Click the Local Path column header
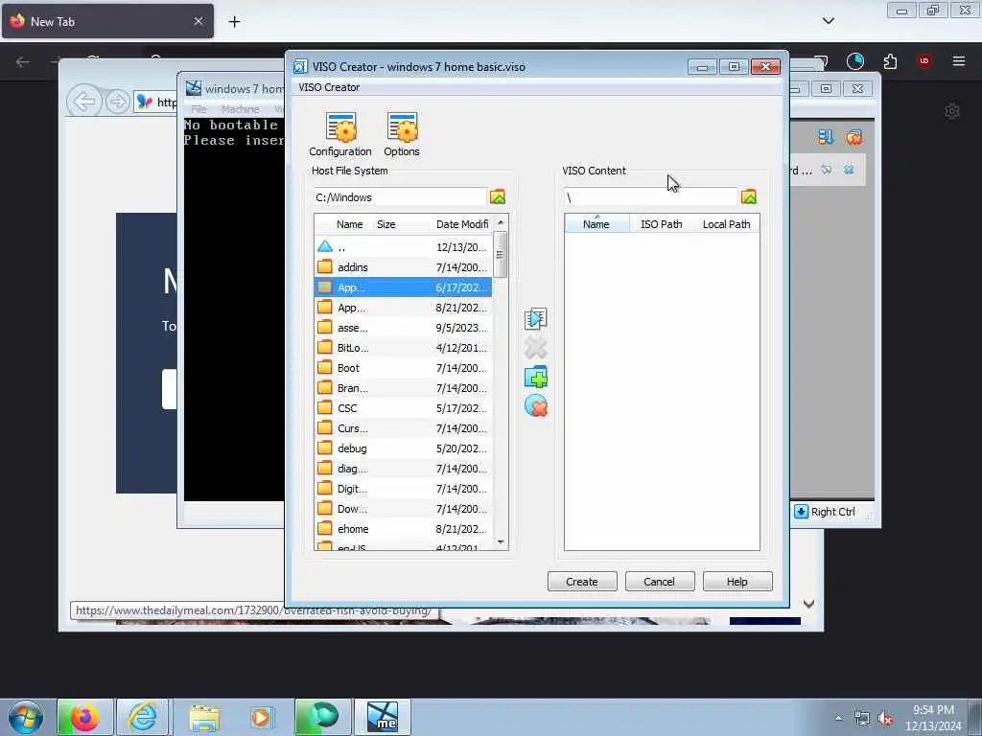Screen dimensions: 982x736 [x=727, y=224]
